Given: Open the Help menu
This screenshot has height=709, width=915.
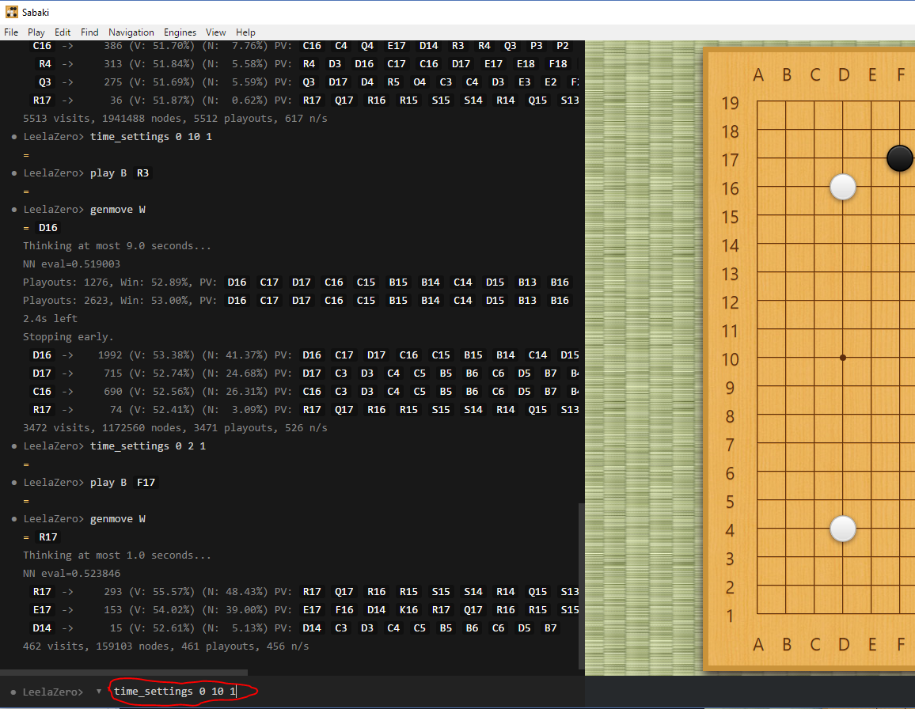Looking at the screenshot, I should (x=245, y=32).
